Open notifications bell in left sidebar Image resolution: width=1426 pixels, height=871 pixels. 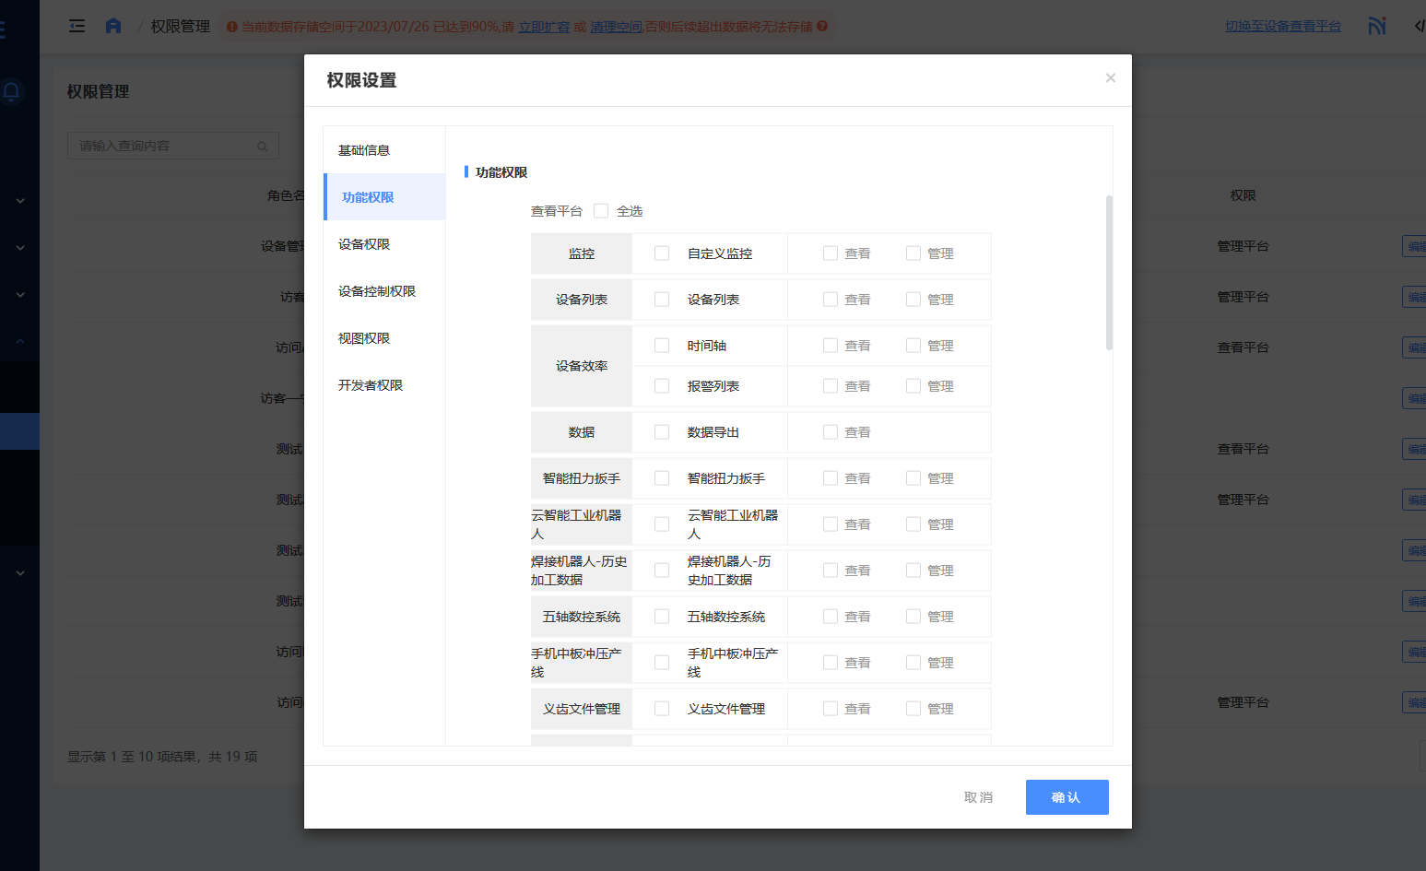pos(12,91)
